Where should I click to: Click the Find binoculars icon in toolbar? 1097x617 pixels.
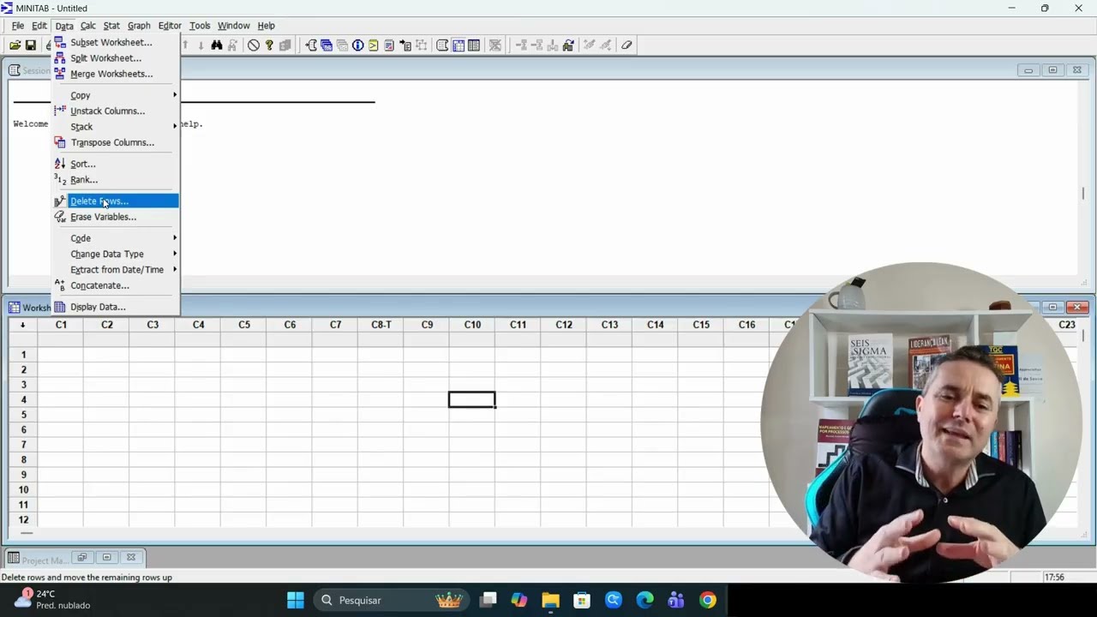pos(216,45)
